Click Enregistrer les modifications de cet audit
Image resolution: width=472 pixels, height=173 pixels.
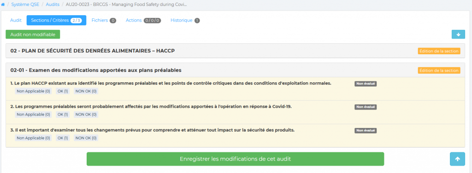pyautogui.click(x=236, y=159)
